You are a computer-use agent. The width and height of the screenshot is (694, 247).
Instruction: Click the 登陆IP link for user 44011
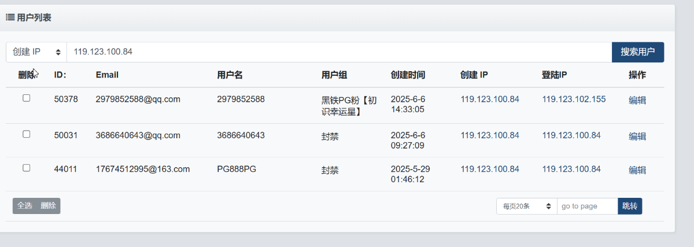(x=571, y=169)
